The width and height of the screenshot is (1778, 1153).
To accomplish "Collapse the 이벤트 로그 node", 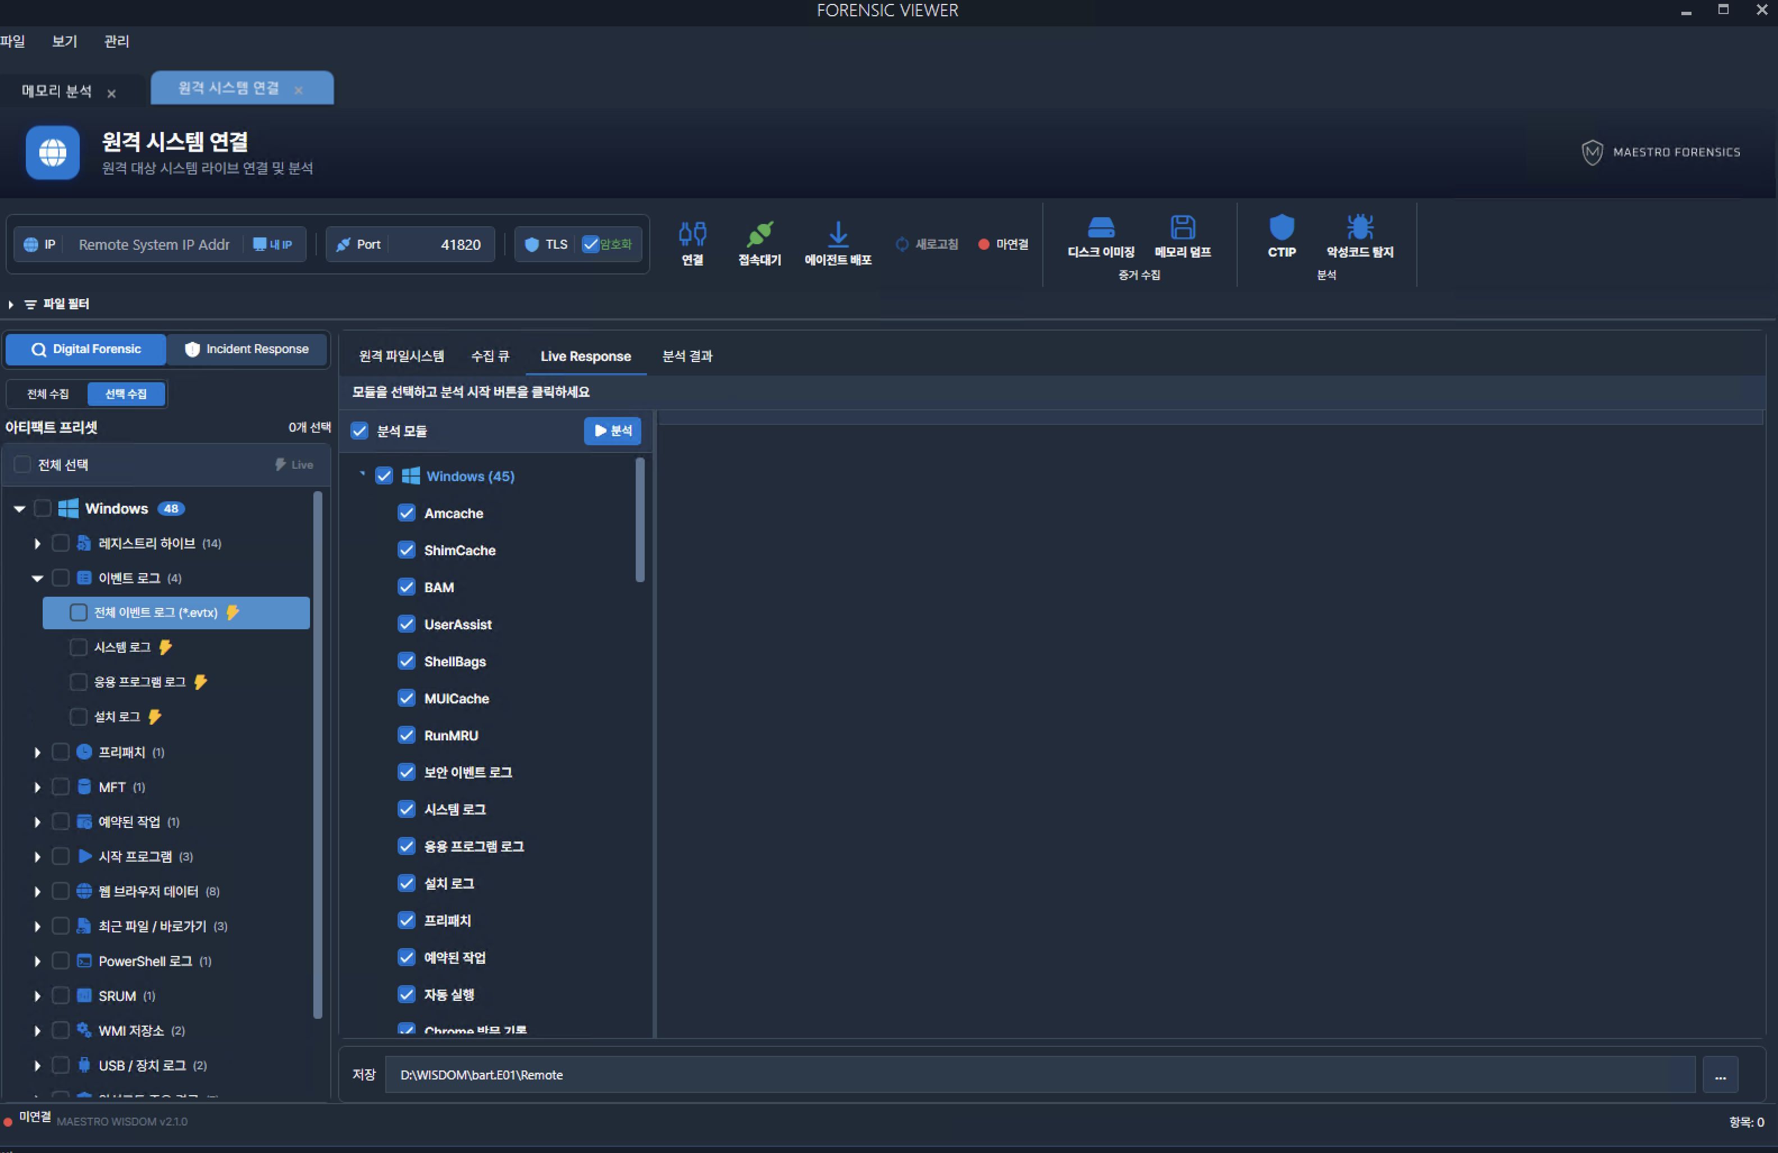I will click(x=38, y=578).
